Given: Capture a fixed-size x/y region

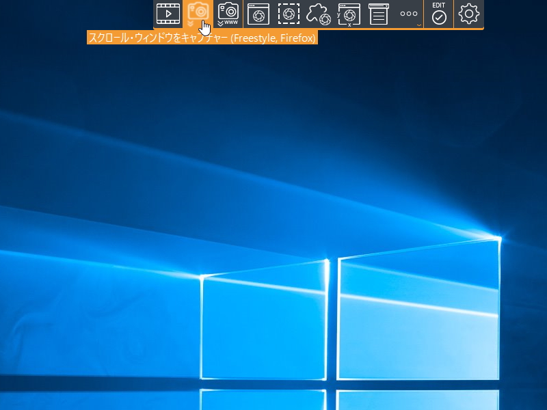Looking at the screenshot, I should tap(349, 14).
